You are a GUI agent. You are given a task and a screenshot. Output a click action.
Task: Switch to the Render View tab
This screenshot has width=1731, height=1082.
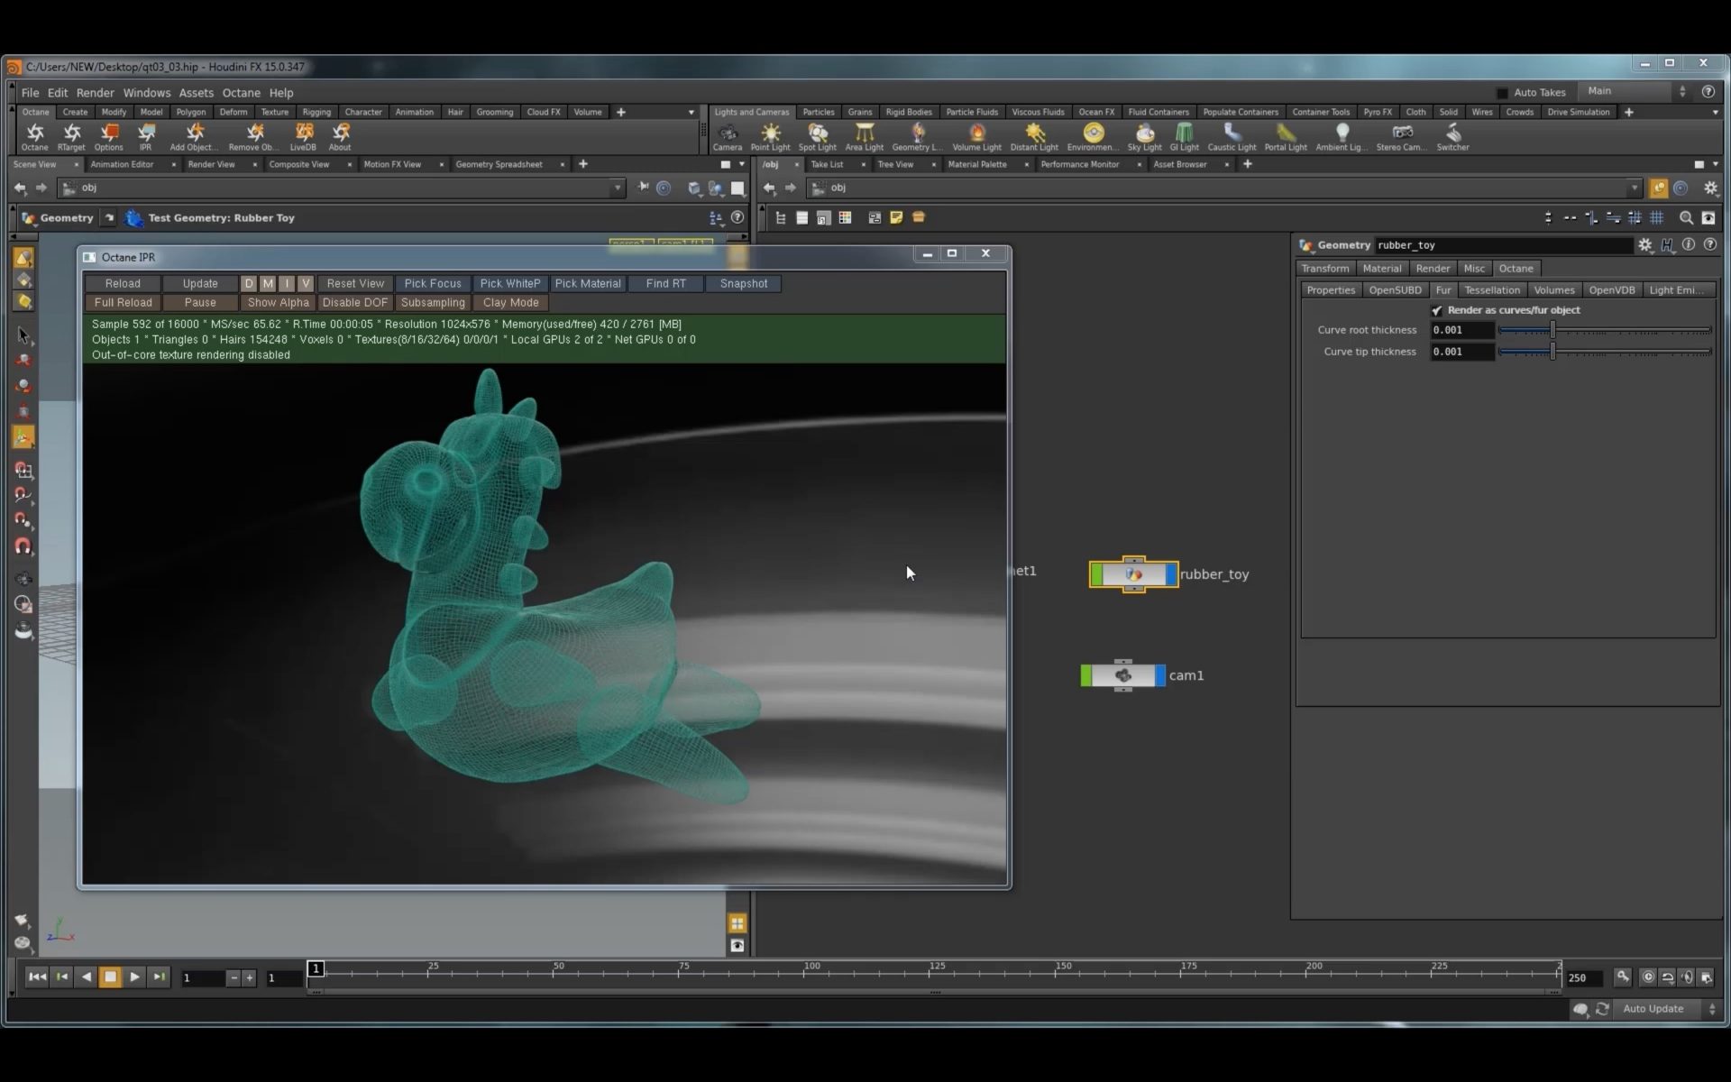click(x=211, y=164)
